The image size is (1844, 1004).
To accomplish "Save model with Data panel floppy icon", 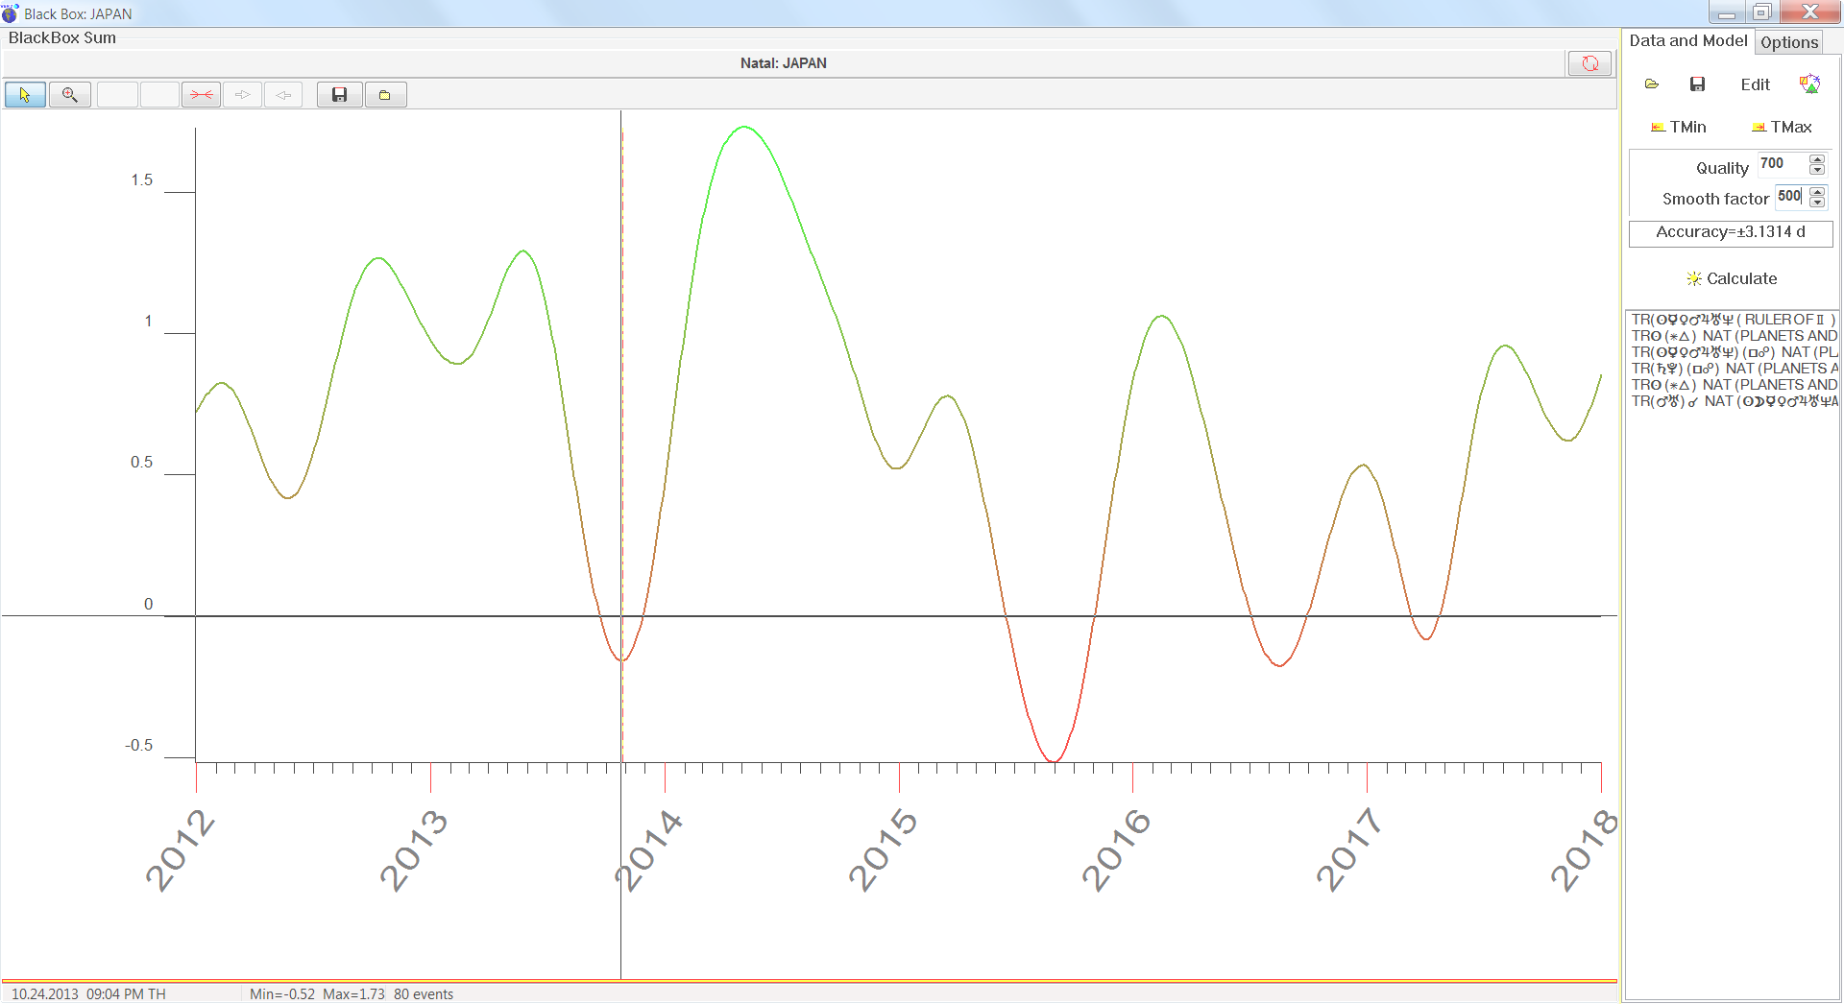I will click(x=1697, y=84).
